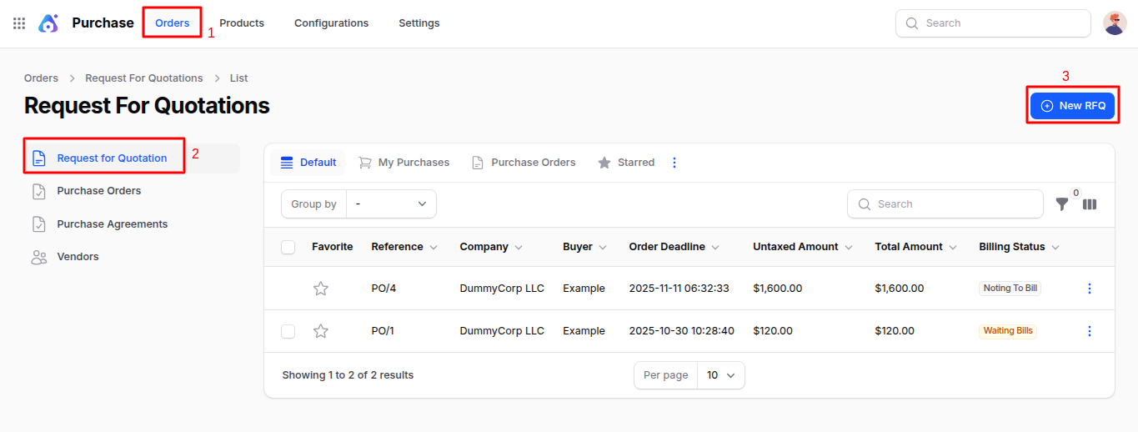Switch to the My Purchases tab
Viewport: 1138px width, 432px height.
(x=404, y=163)
